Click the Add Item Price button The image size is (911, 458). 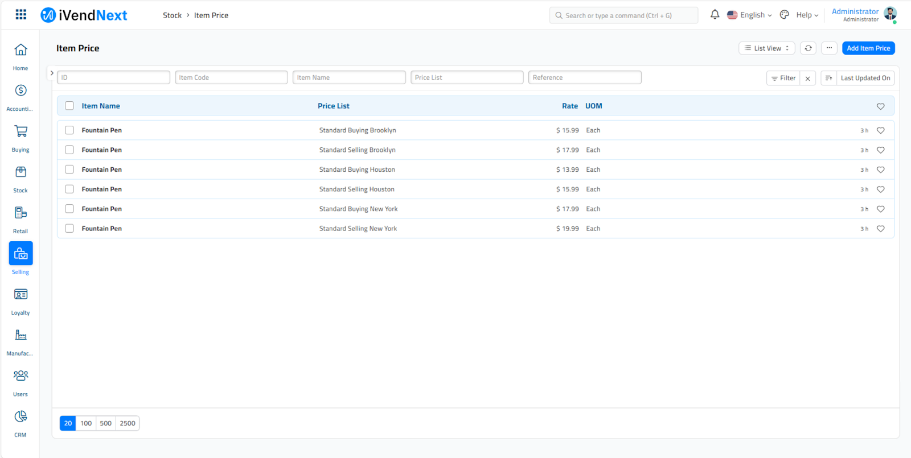point(868,48)
